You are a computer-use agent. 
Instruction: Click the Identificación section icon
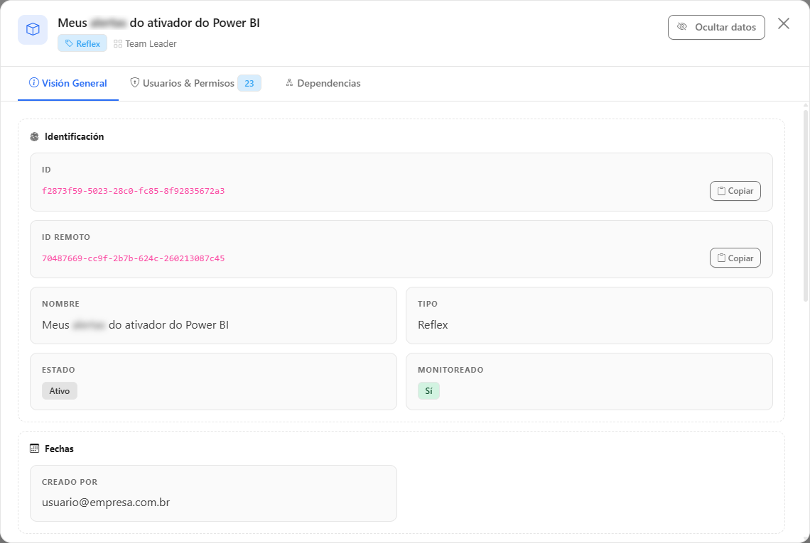click(35, 137)
